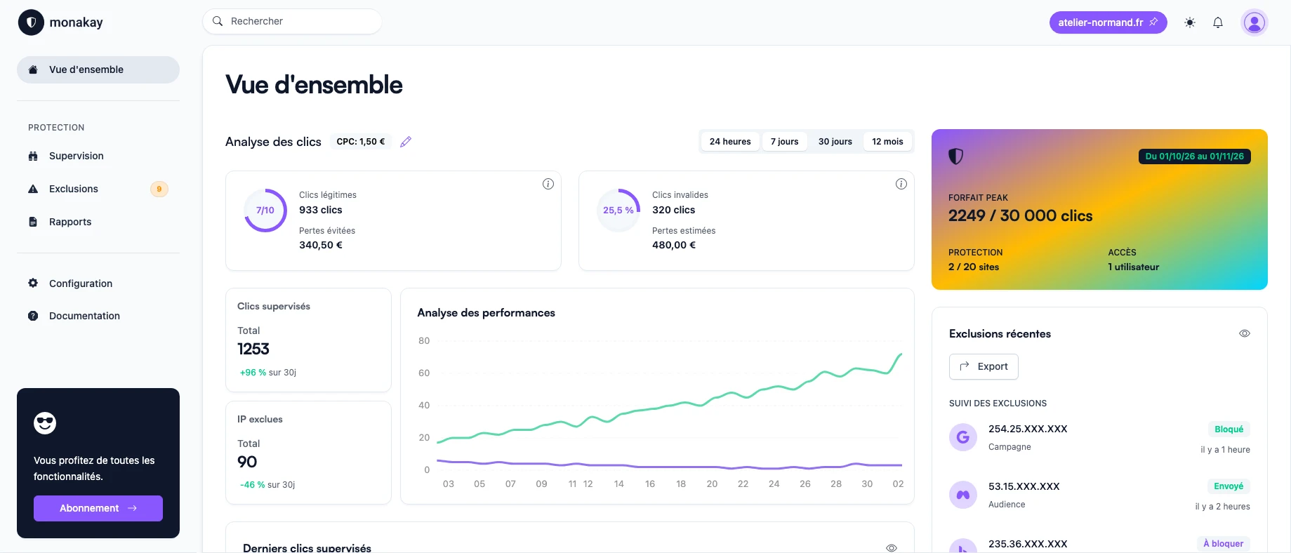Viewport: 1291px width, 553px height.
Task: Open the Documentation link
Action: 98,316
